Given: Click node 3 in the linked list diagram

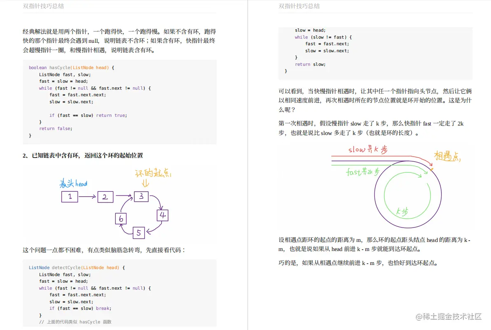Looking at the screenshot, I should click(141, 196).
